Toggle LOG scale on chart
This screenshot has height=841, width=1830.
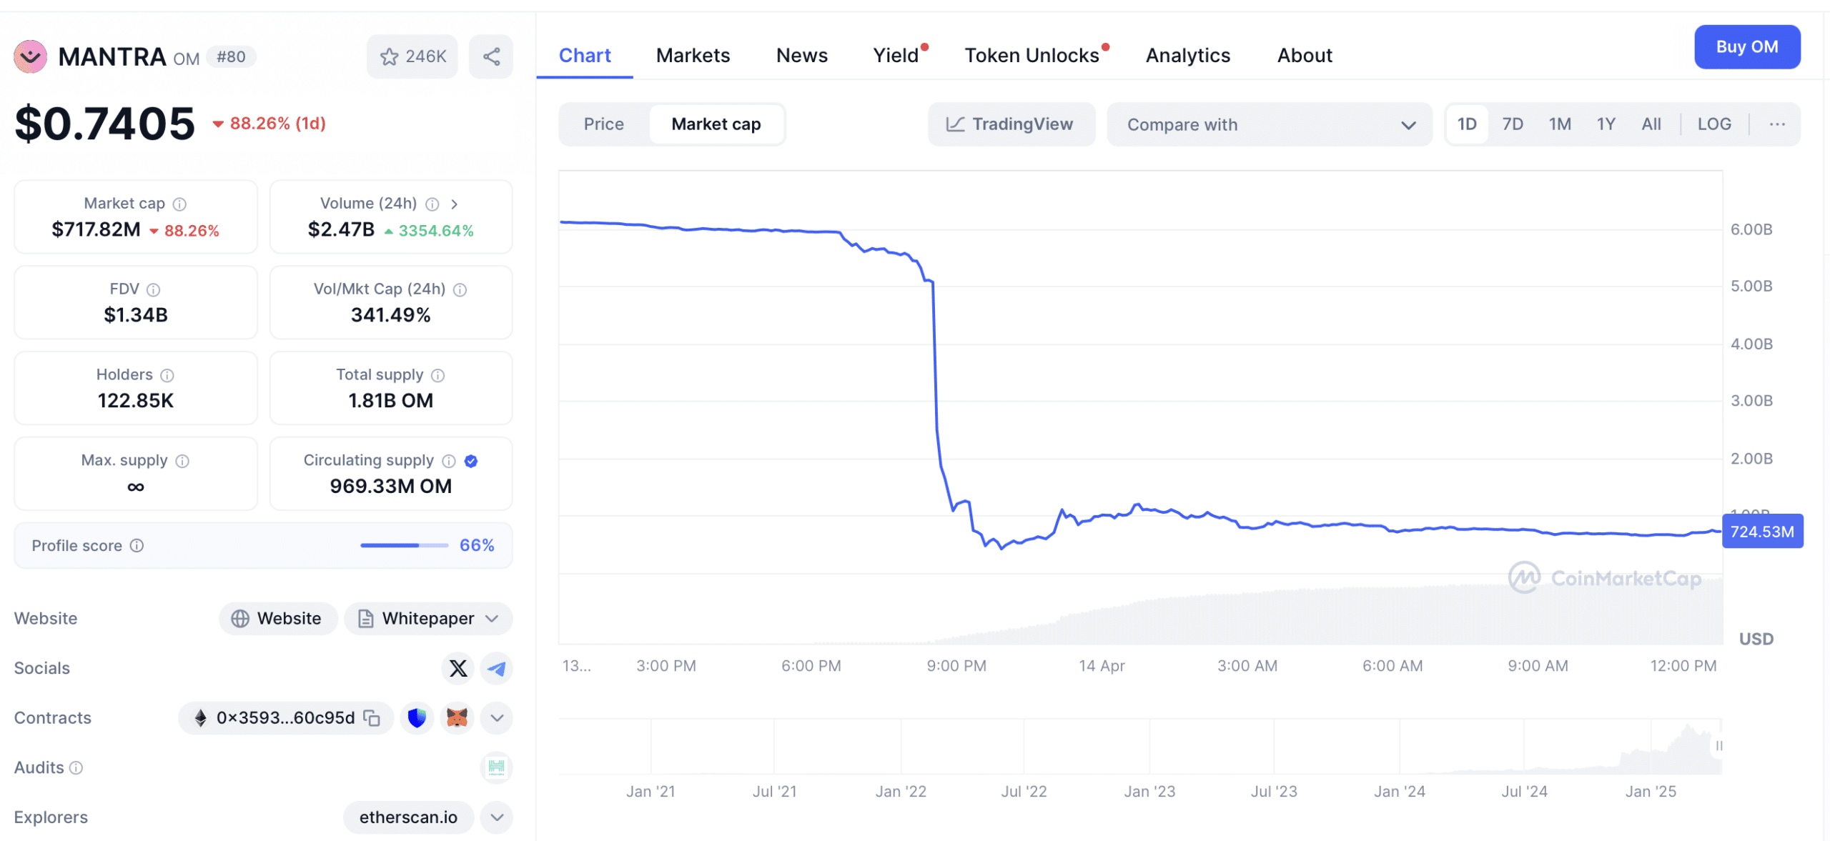point(1714,124)
